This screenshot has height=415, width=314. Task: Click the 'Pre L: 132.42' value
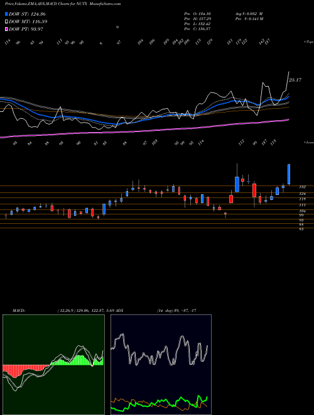click(x=197, y=24)
